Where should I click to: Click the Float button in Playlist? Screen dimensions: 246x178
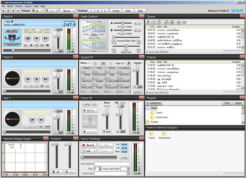pyautogui.click(x=227, y=103)
